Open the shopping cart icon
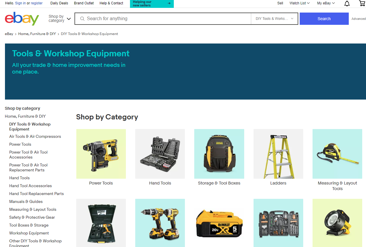366x247 pixels. [362, 3]
